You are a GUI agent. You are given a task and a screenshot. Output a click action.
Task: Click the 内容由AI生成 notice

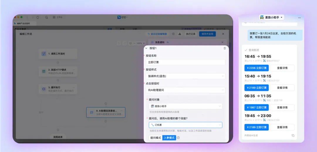251,136
